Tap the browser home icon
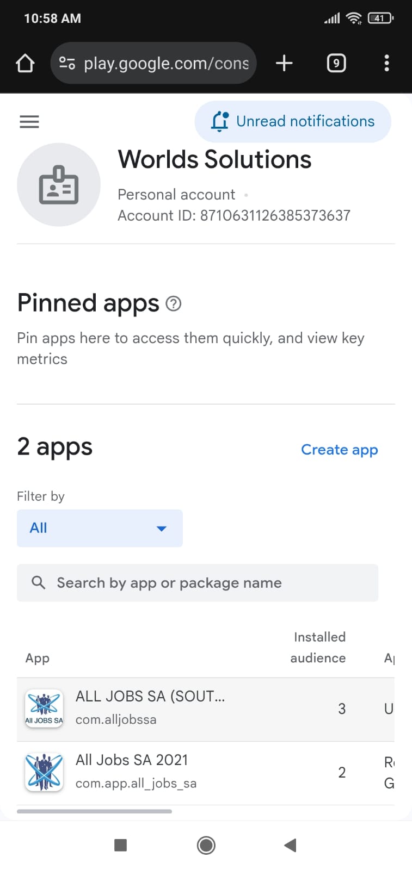The width and height of the screenshot is (412, 870). [25, 64]
